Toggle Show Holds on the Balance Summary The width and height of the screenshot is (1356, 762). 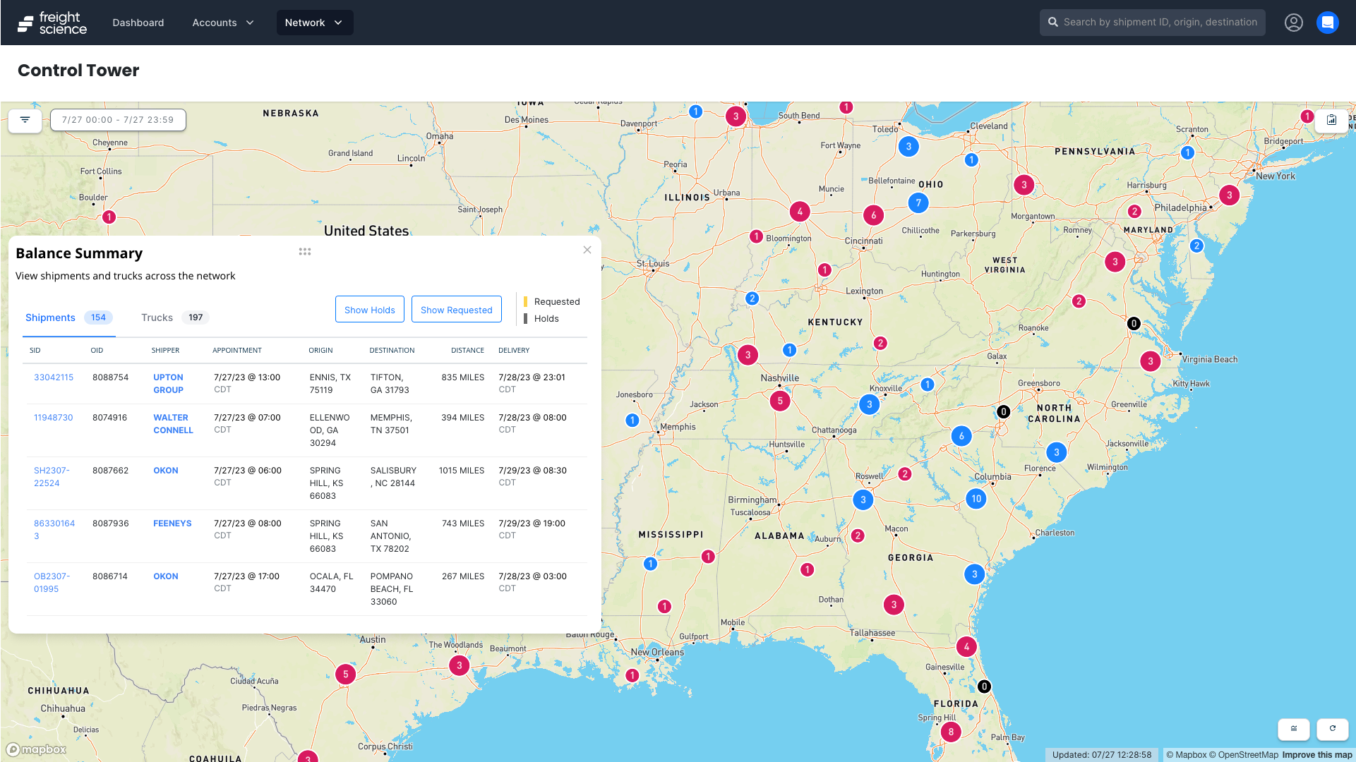(369, 309)
